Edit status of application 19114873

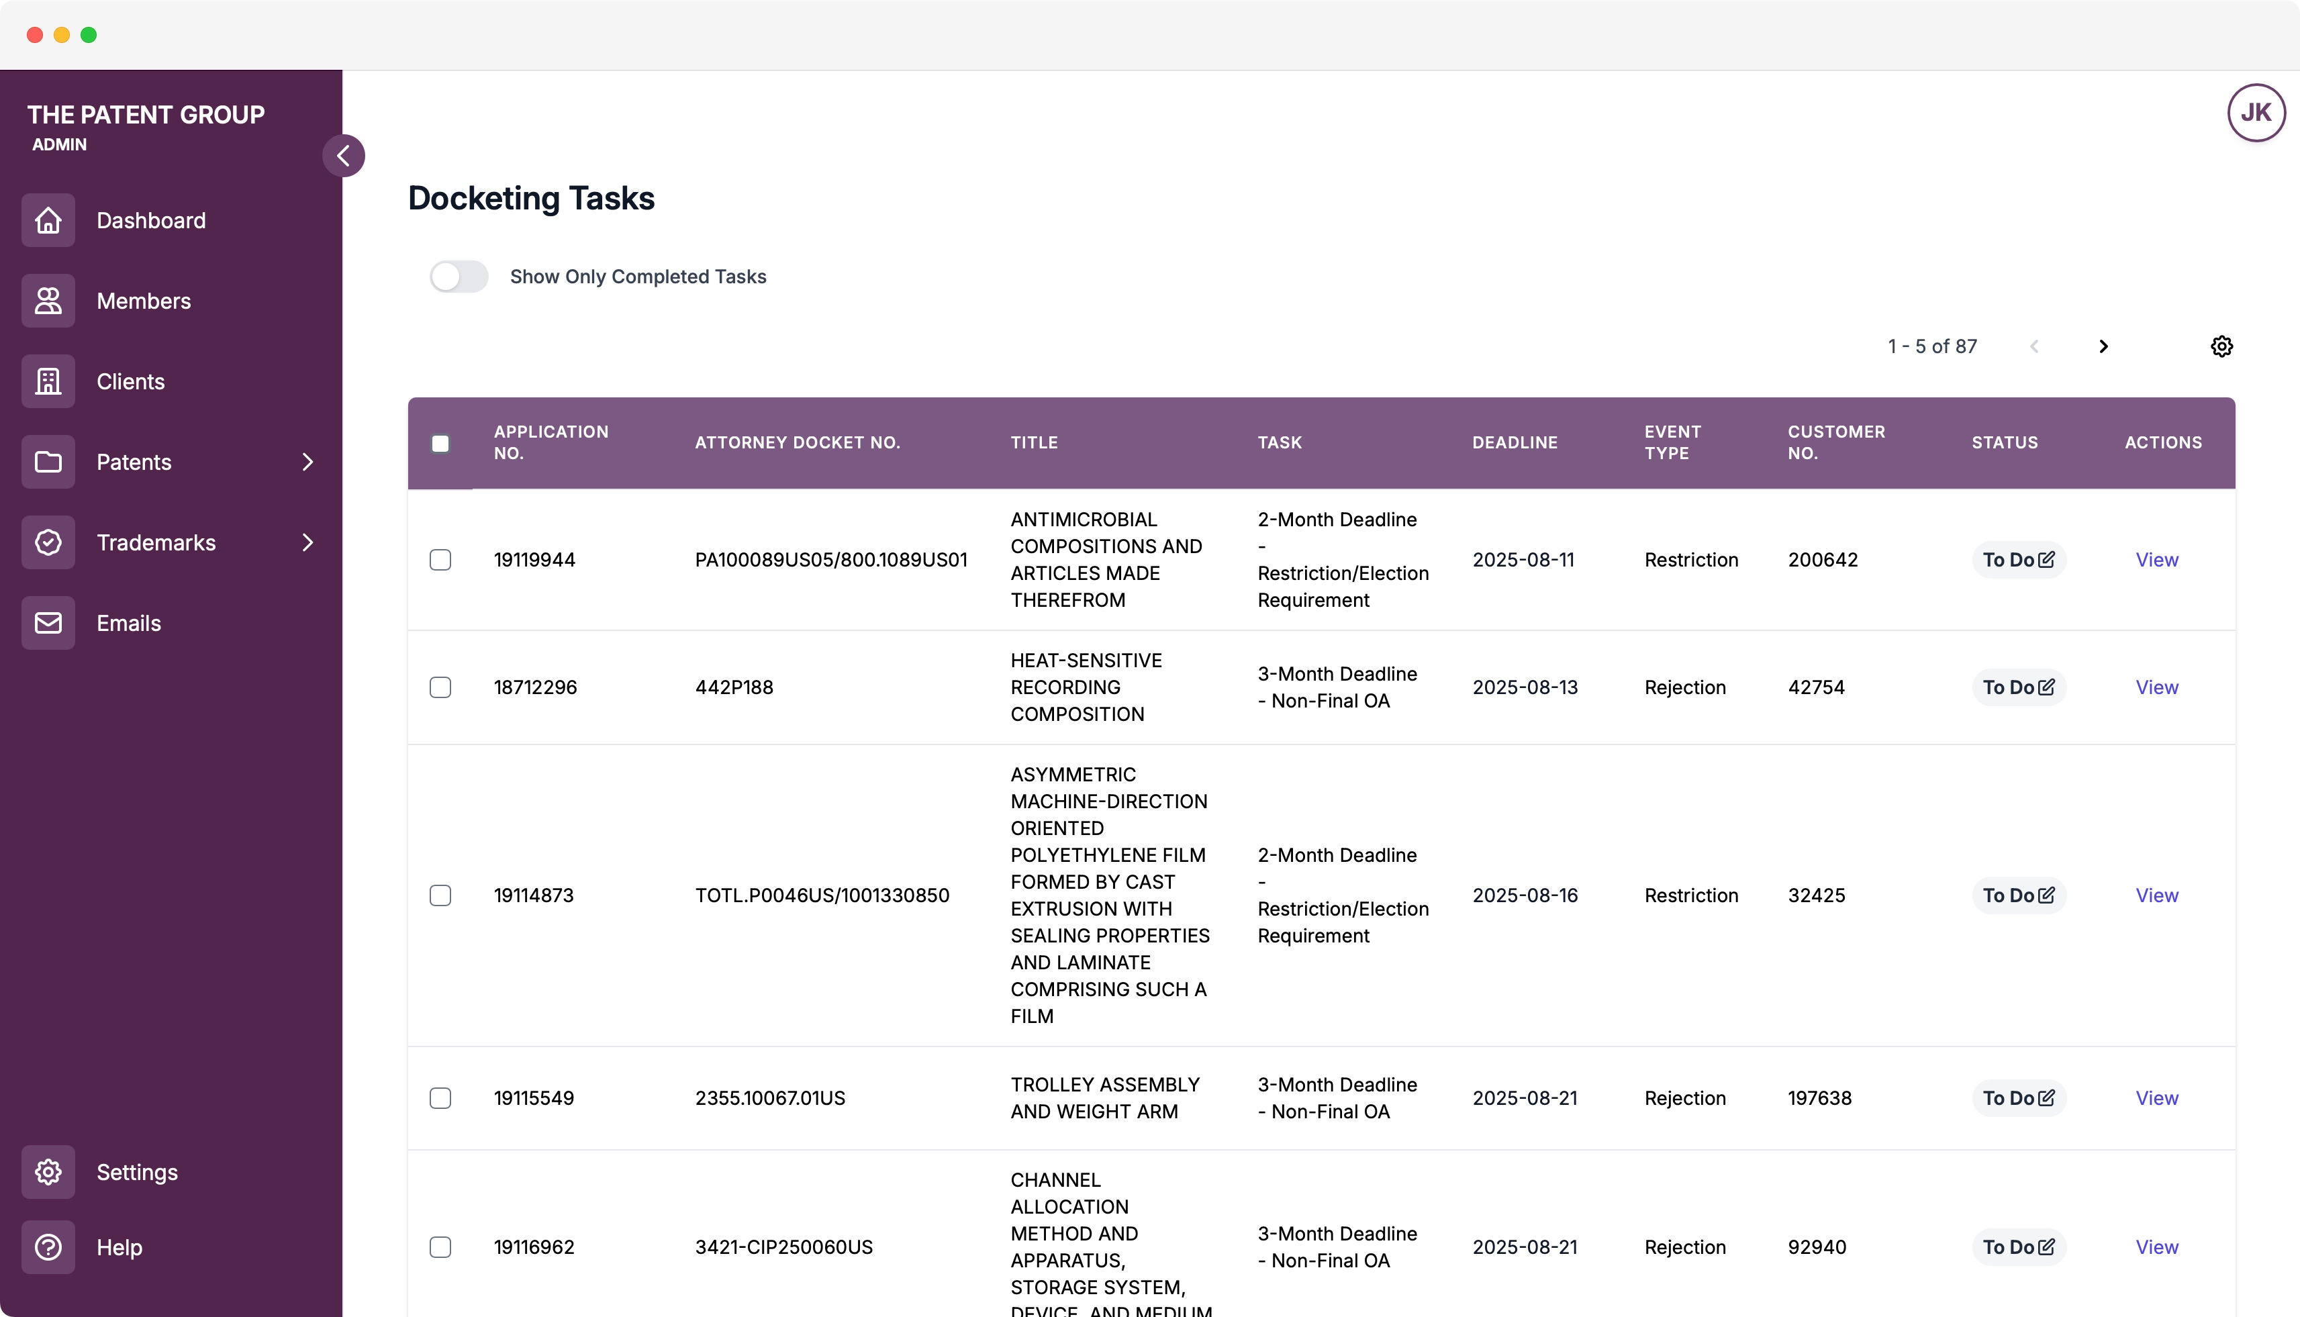click(2046, 895)
